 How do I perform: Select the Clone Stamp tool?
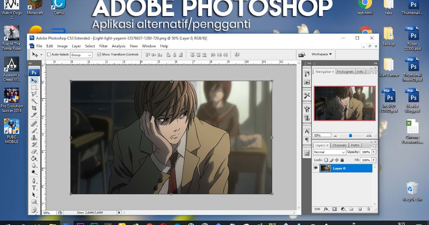pos(34,137)
